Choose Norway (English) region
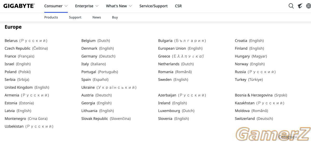The image size is (311, 143). point(250,64)
